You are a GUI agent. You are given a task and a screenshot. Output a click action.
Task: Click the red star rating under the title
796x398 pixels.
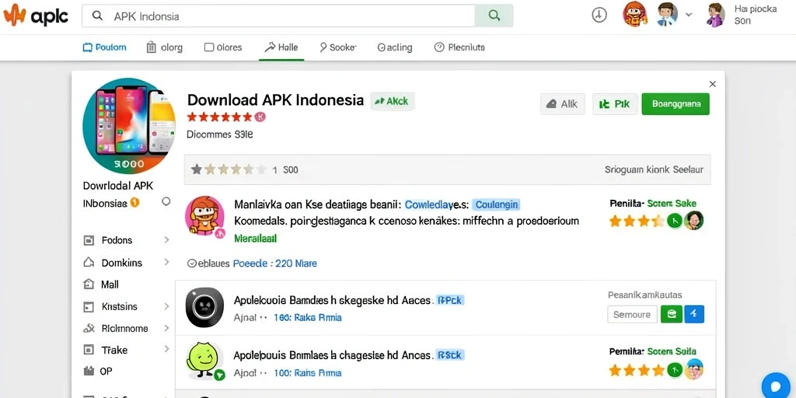click(219, 117)
